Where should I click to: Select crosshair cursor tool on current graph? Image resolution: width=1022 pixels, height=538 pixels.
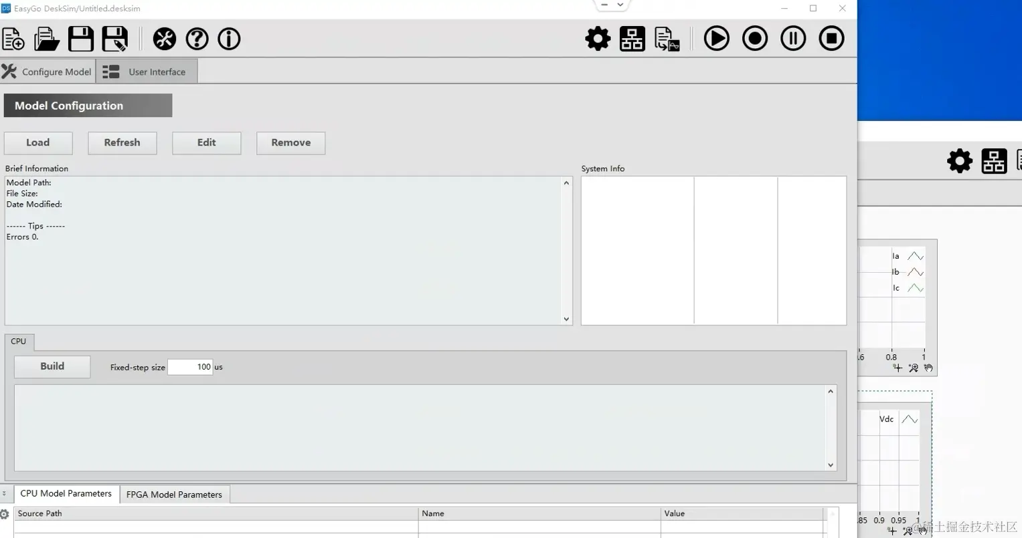coord(898,368)
